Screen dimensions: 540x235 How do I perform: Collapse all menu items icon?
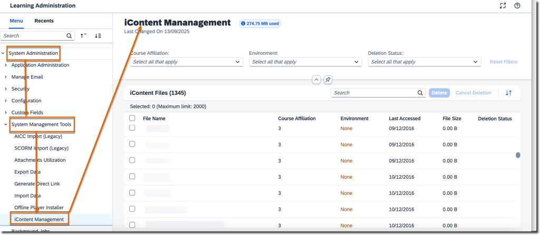tap(84, 36)
